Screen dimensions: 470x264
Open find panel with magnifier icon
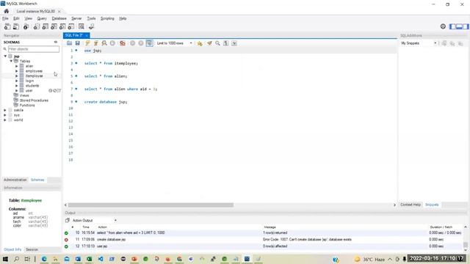pyautogui.click(x=217, y=43)
